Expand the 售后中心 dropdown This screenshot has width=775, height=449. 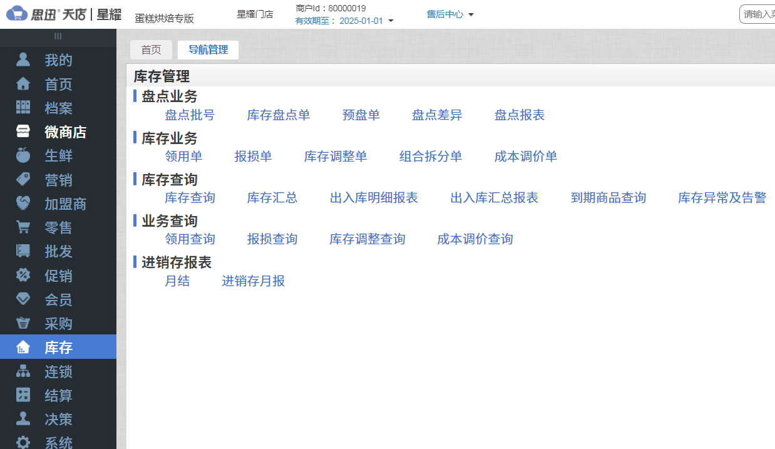click(446, 13)
